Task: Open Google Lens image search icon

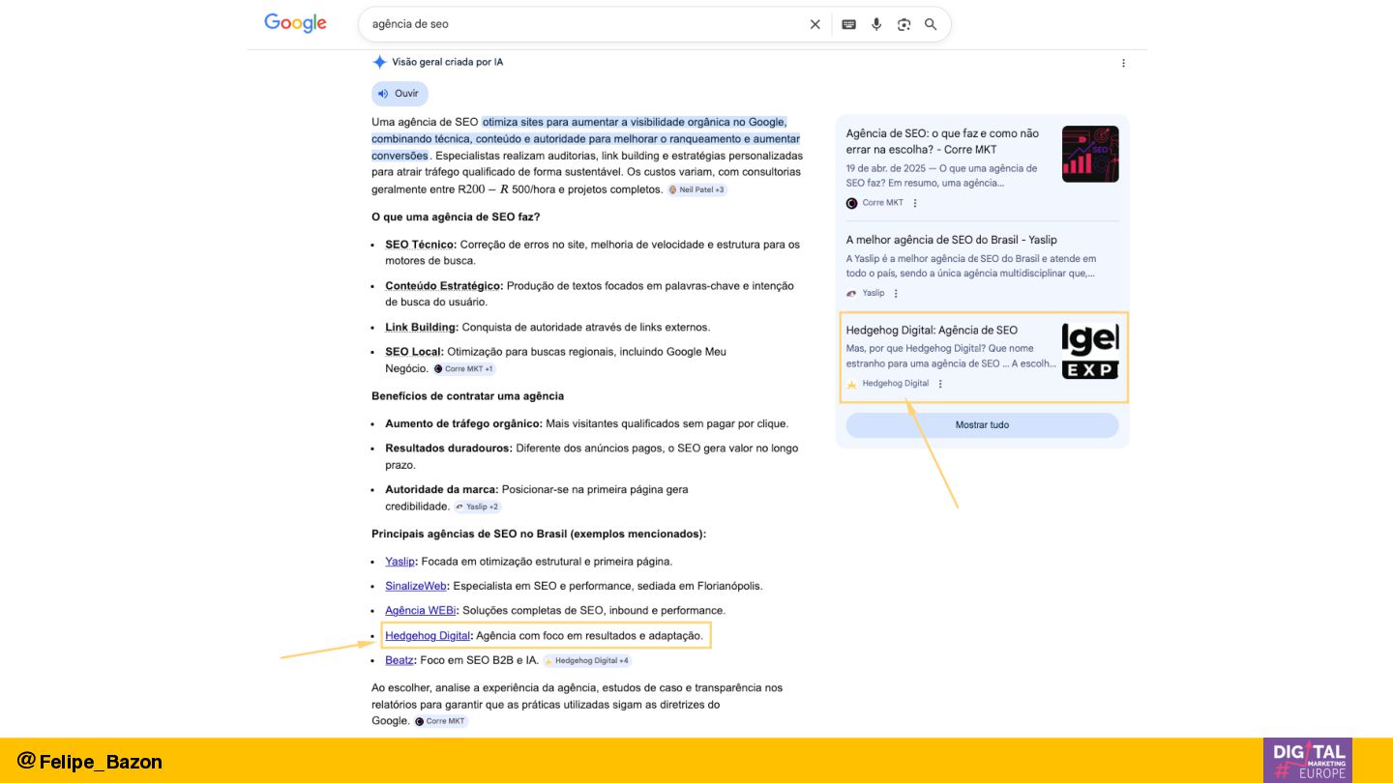Action: [904, 24]
